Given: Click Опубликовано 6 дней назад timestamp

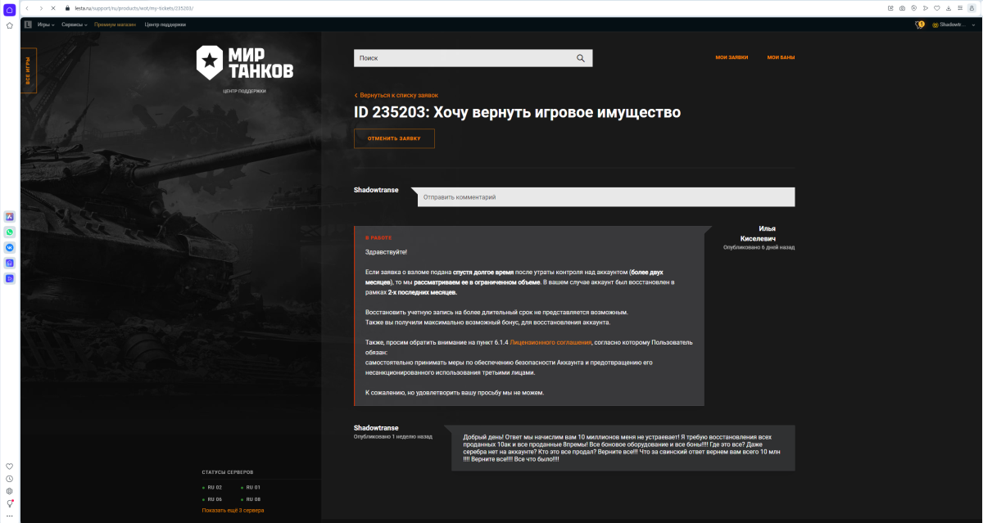Looking at the screenshot, I should pos(759,247).
